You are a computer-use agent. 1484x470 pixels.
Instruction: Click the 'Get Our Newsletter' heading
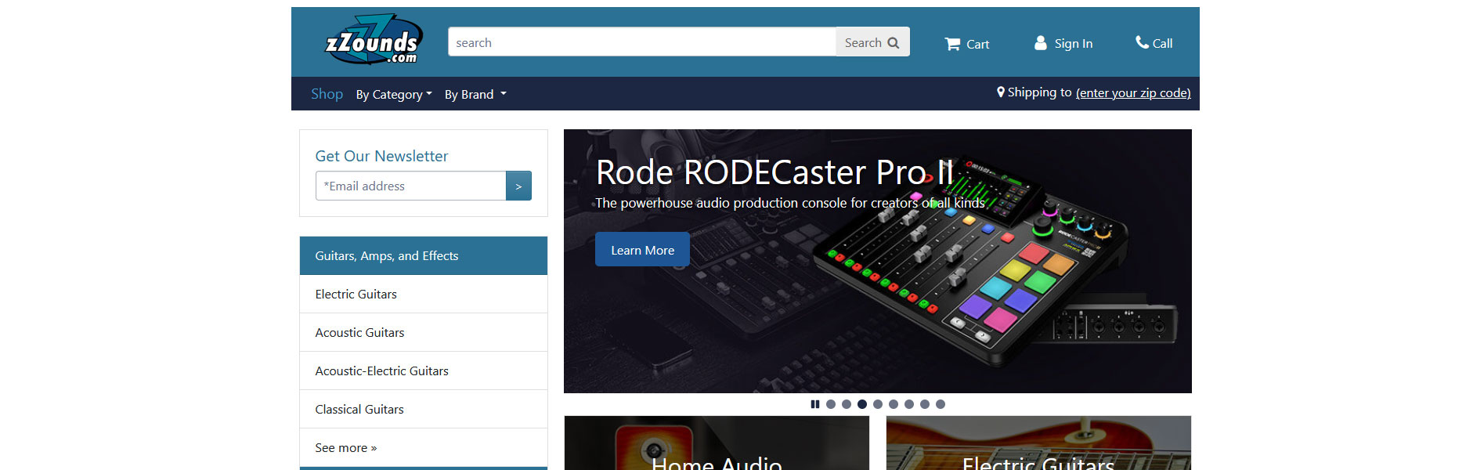pos(381,156)
